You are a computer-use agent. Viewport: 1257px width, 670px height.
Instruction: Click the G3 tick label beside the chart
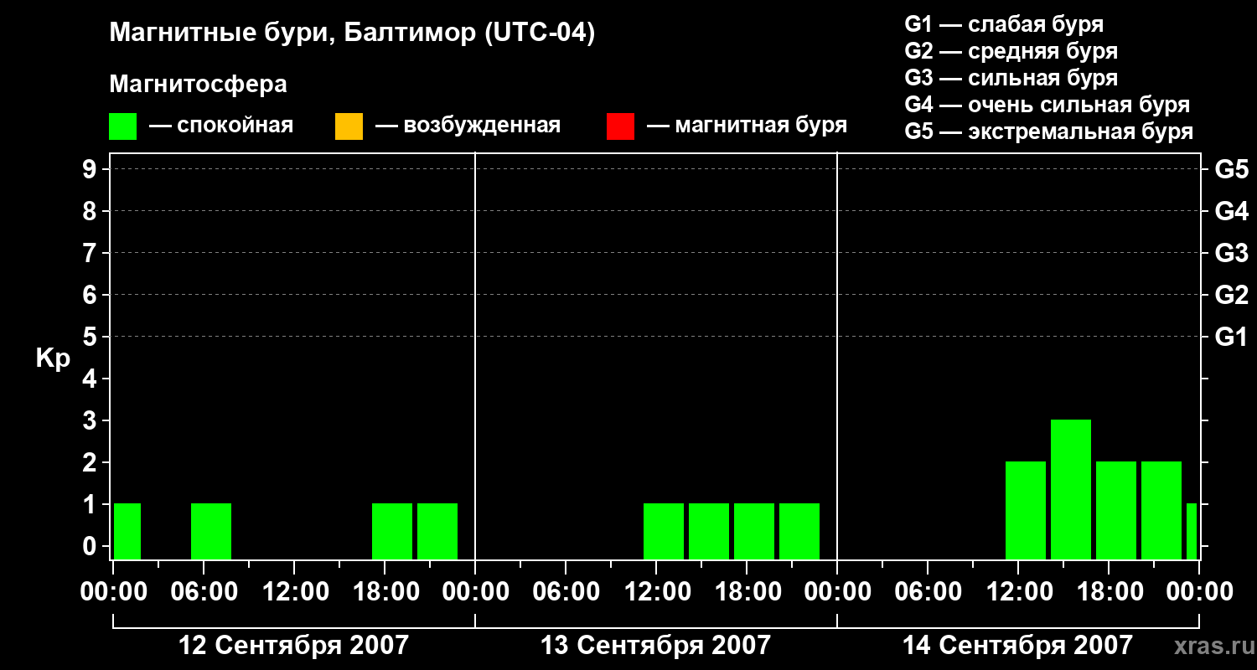tap(1232, 253)
